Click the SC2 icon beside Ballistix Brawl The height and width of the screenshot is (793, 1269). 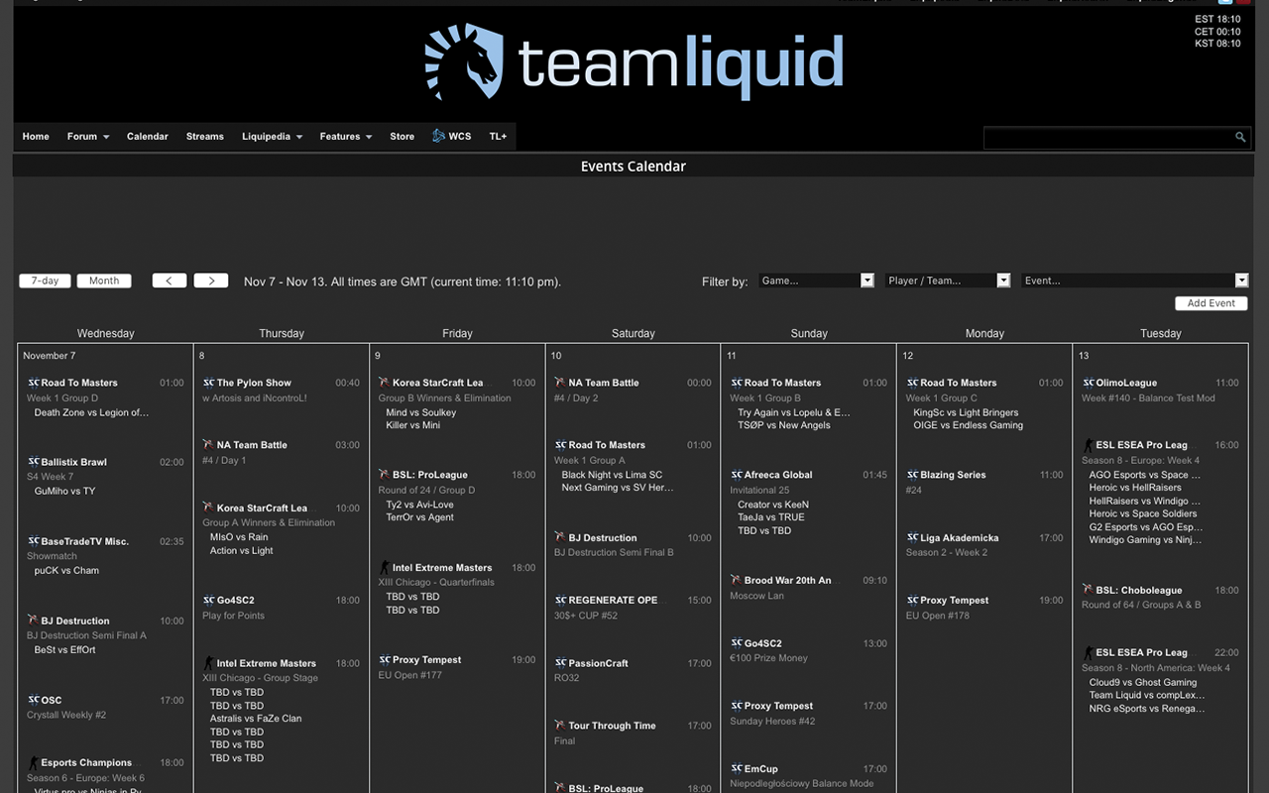point(33,462)
